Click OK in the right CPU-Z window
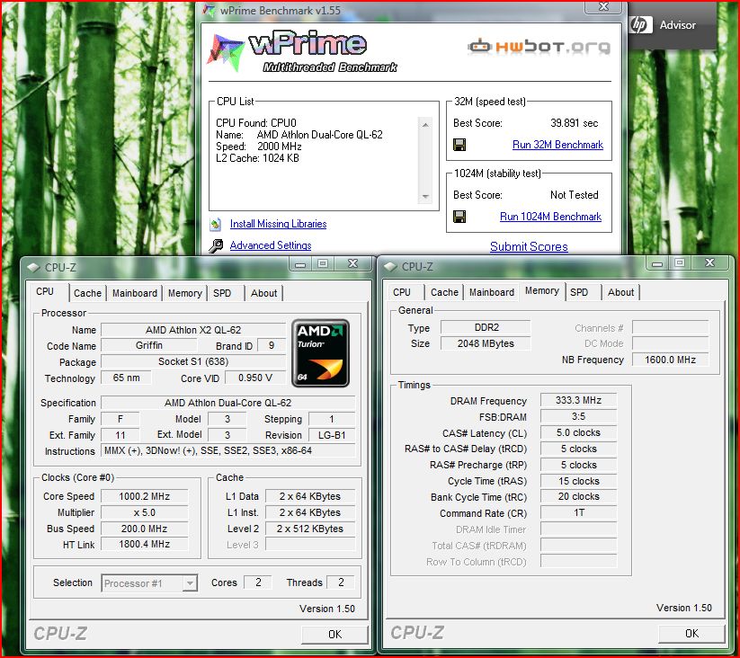Viewport: 740px width, 658px height. pyautogui.click(x=691, y=634)
